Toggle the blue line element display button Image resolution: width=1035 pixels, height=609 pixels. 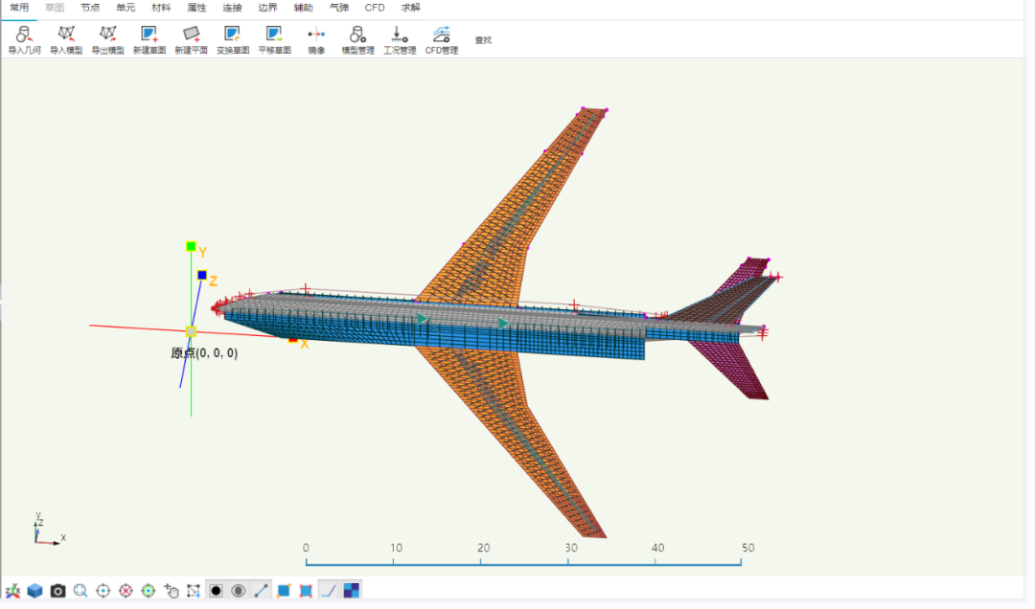[x=261, y=591]
